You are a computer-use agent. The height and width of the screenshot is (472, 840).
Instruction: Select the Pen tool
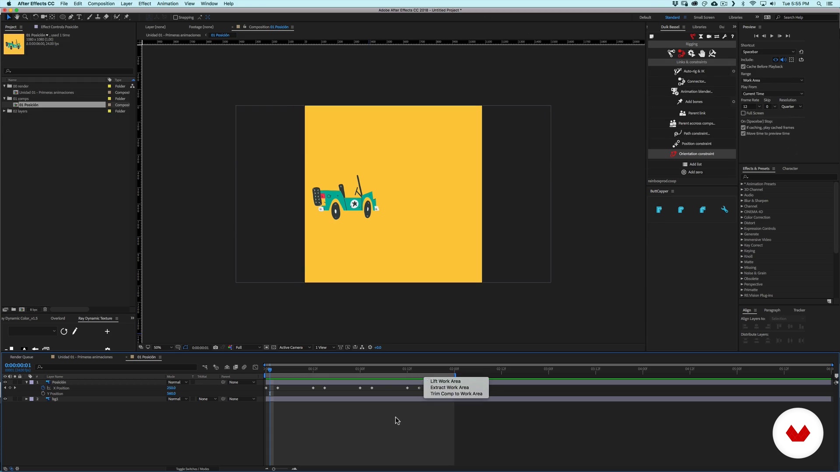[x=71, y=17]
